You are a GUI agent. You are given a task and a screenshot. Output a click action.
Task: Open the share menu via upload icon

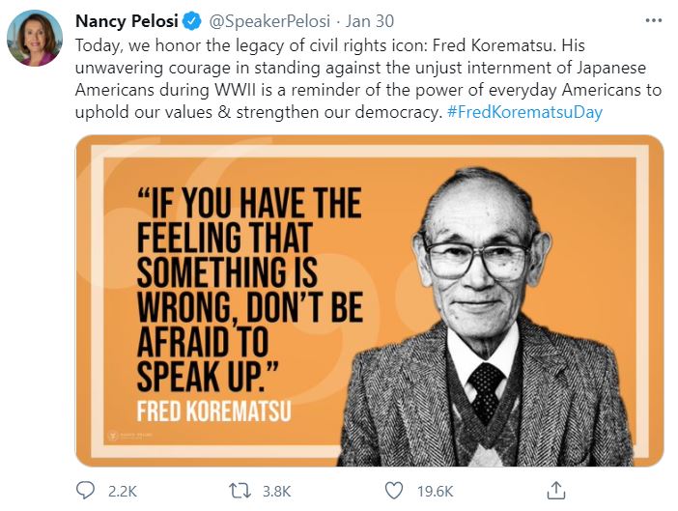tap(556, 491)
